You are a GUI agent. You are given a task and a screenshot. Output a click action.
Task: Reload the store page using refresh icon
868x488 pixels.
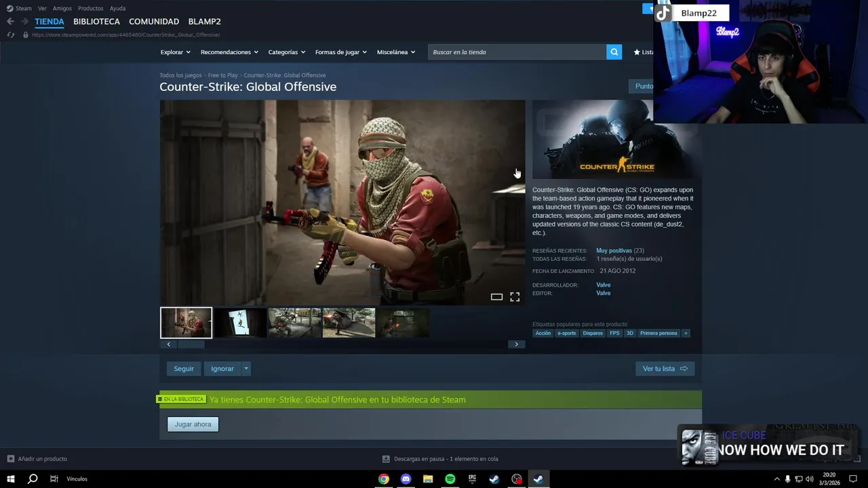point(10,35)
